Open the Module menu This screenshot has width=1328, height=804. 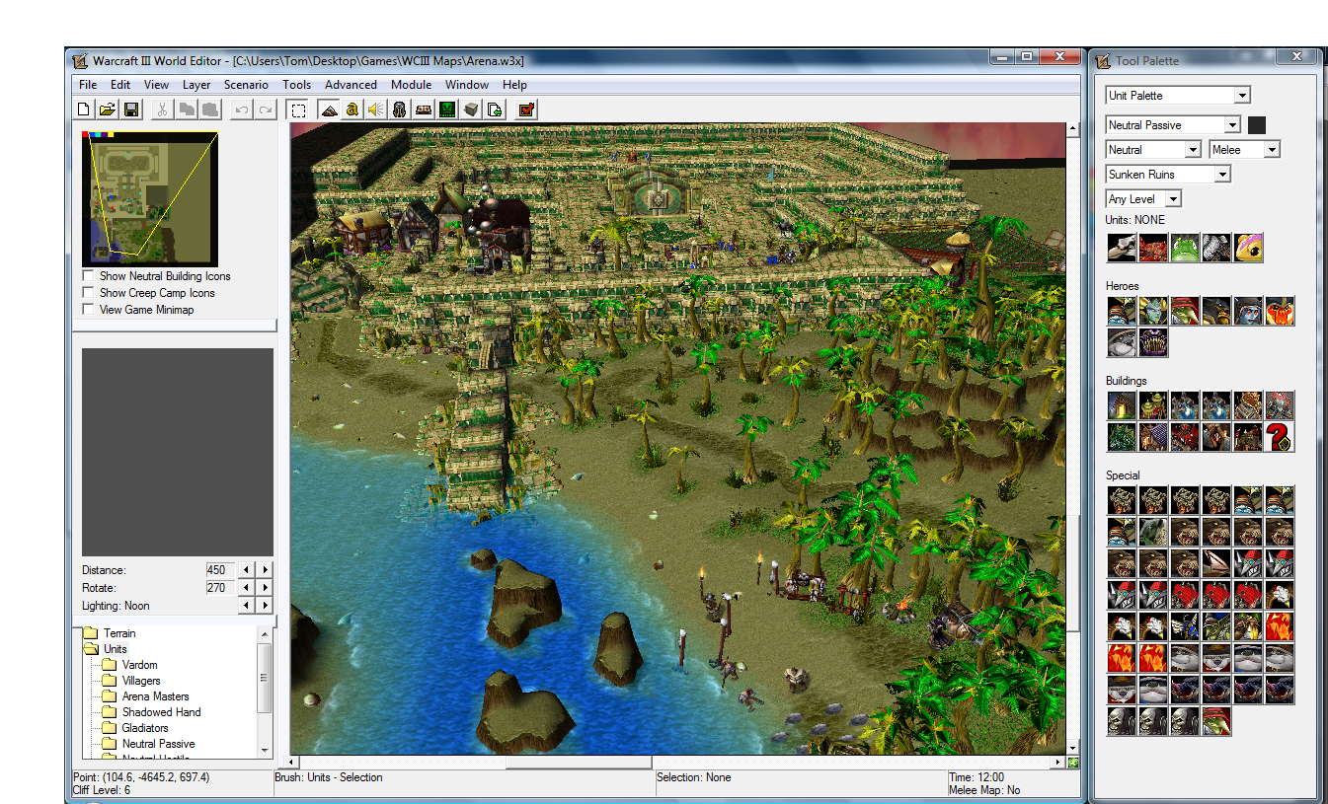(411, 85)
